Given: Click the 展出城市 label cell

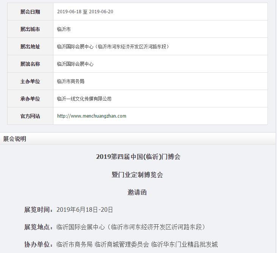Looking at the screenshot, I should point(30,29).
